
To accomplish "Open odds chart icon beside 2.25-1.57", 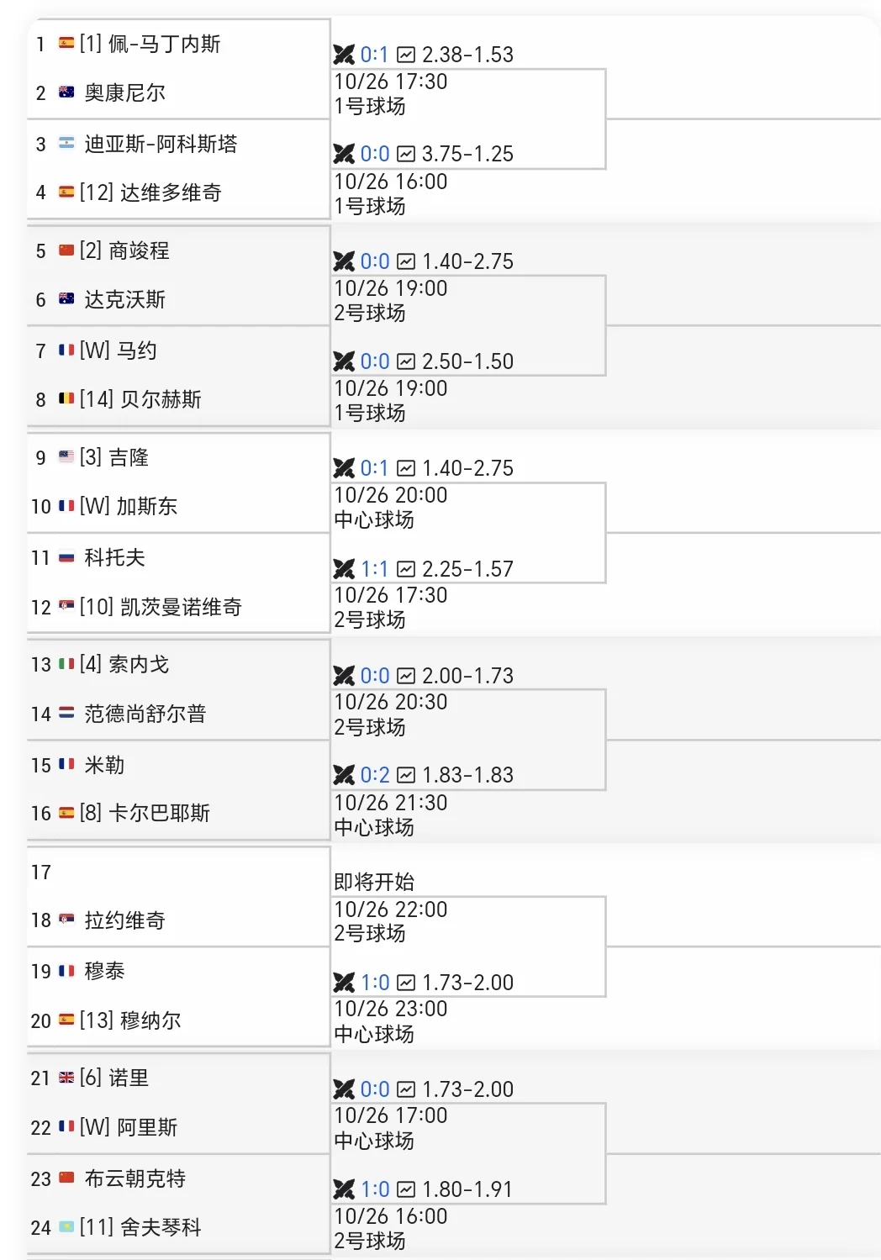I will [406, 569].
